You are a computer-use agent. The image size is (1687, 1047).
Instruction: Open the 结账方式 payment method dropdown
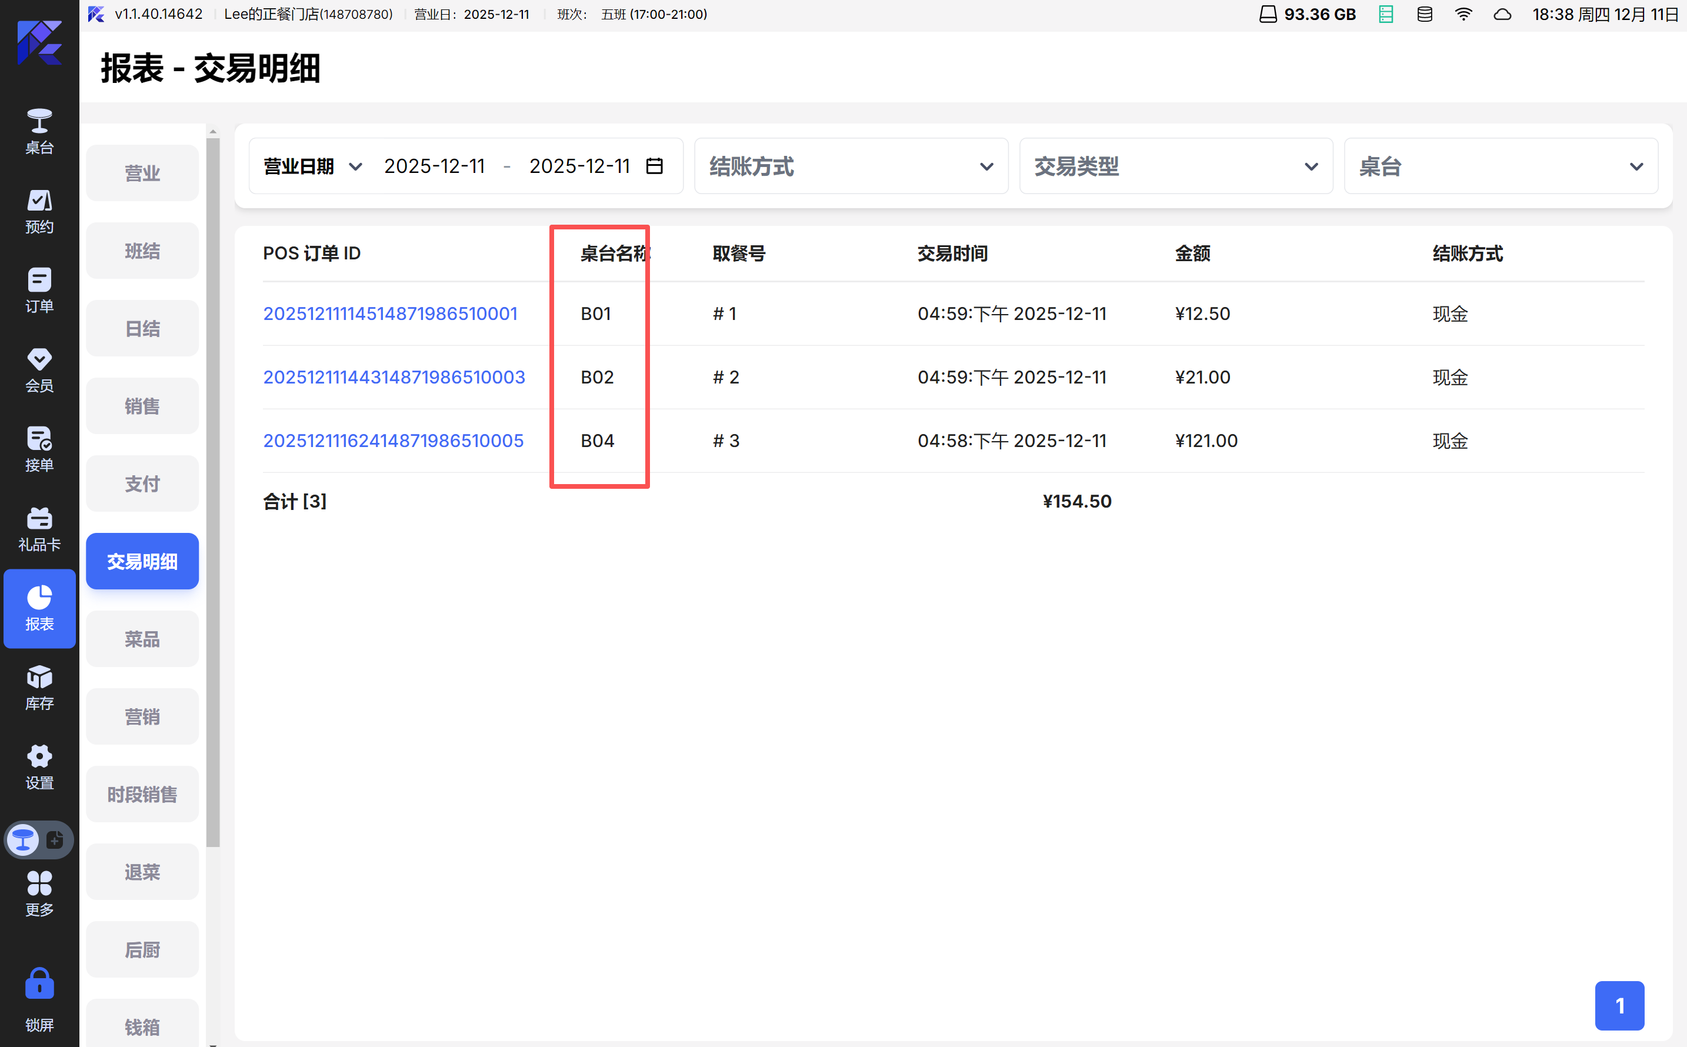pos(851,166)
